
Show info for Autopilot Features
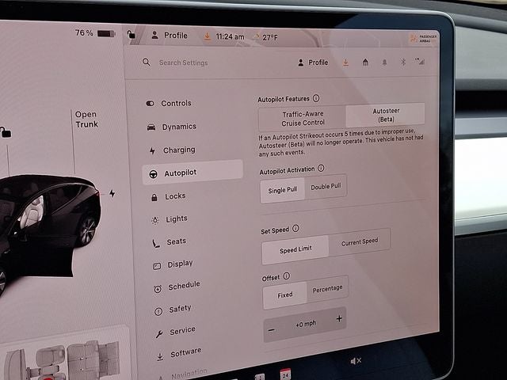pyautogui.click(x=316, y=98)
